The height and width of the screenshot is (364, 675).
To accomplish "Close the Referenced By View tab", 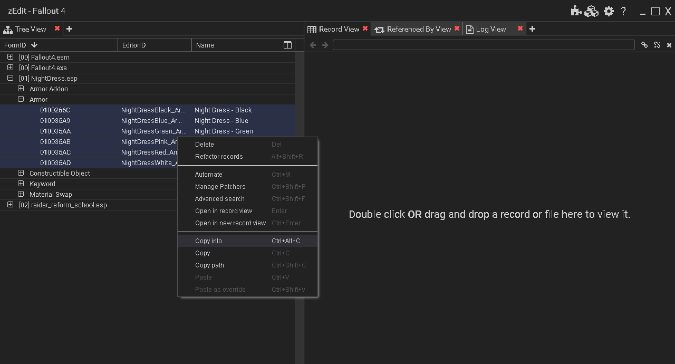I will 457,28.
